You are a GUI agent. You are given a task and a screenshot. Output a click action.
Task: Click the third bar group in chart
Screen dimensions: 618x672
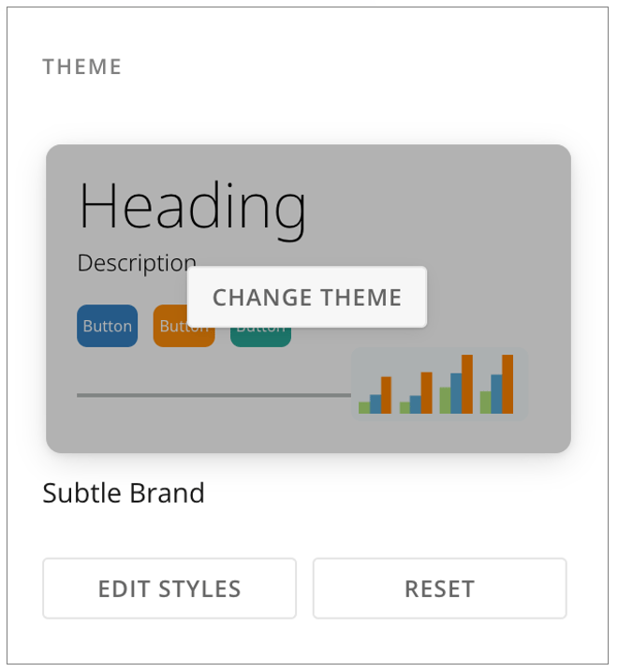click(x=456, y=384)
